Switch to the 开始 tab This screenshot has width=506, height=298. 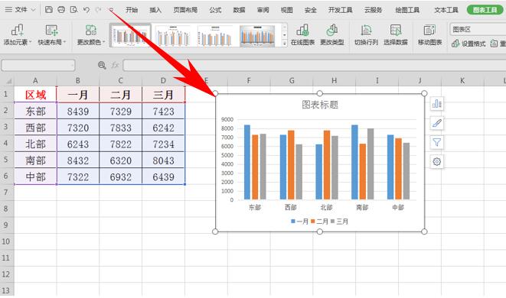pyautogui.click(x=132, y=10)
